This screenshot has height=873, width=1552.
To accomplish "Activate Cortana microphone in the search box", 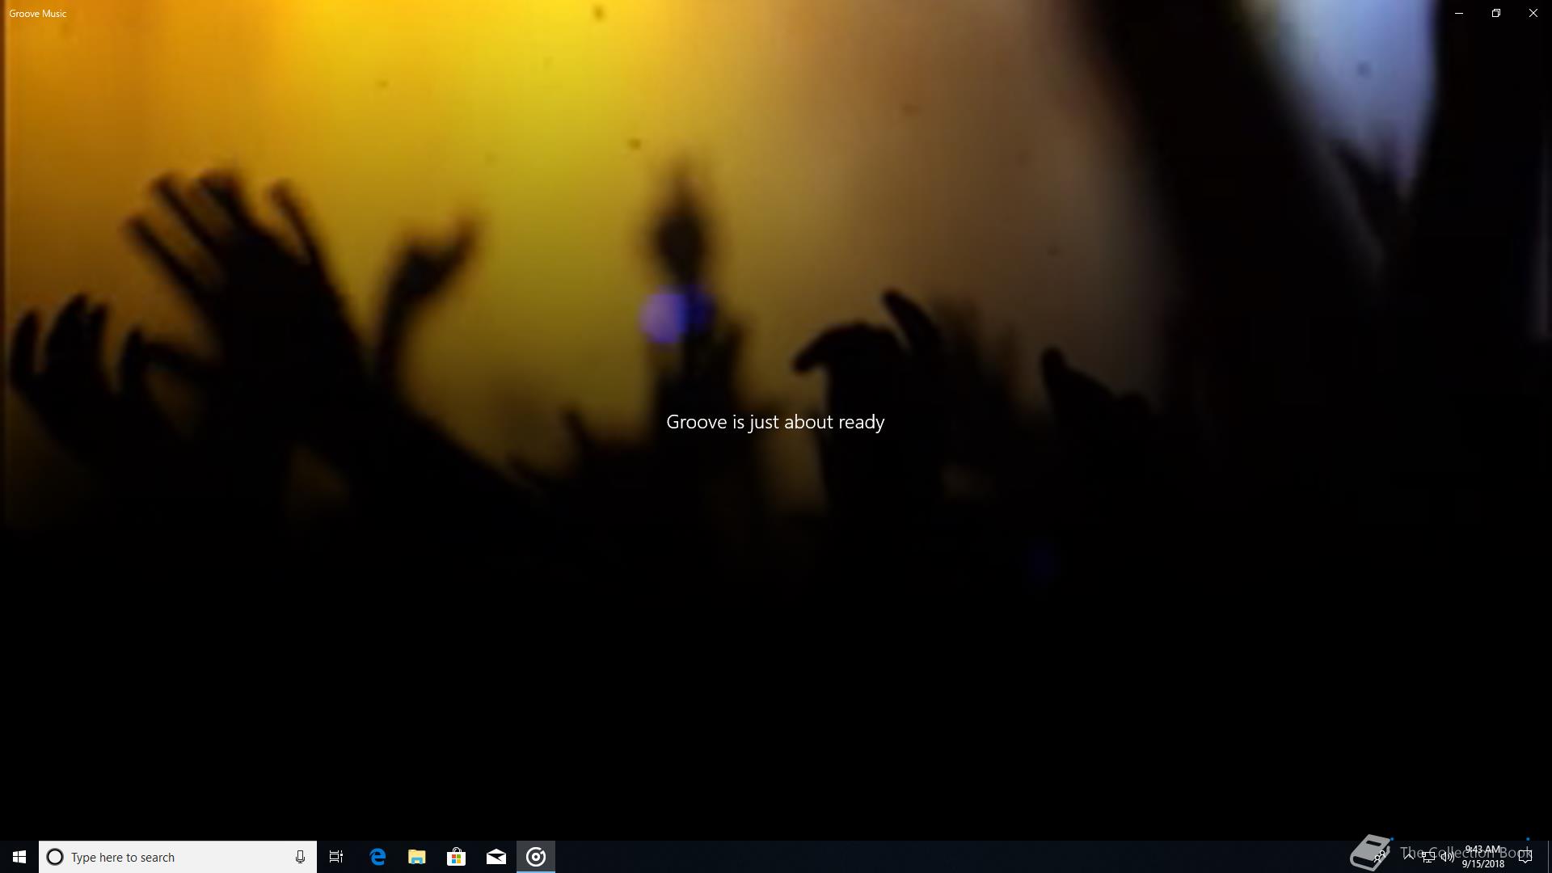I will click(x=300, y=857).
